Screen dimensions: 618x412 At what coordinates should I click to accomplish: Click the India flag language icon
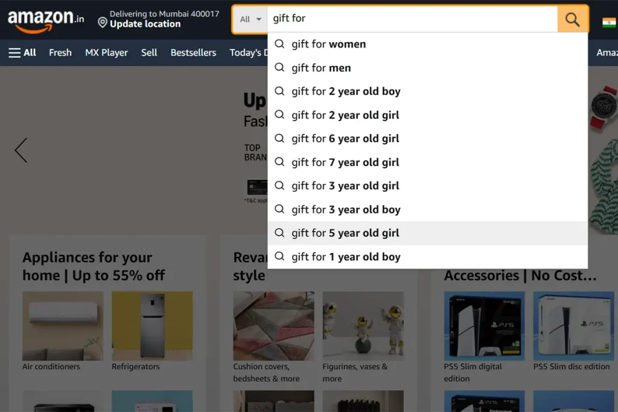pyautogui.click(x=610, y=22)
